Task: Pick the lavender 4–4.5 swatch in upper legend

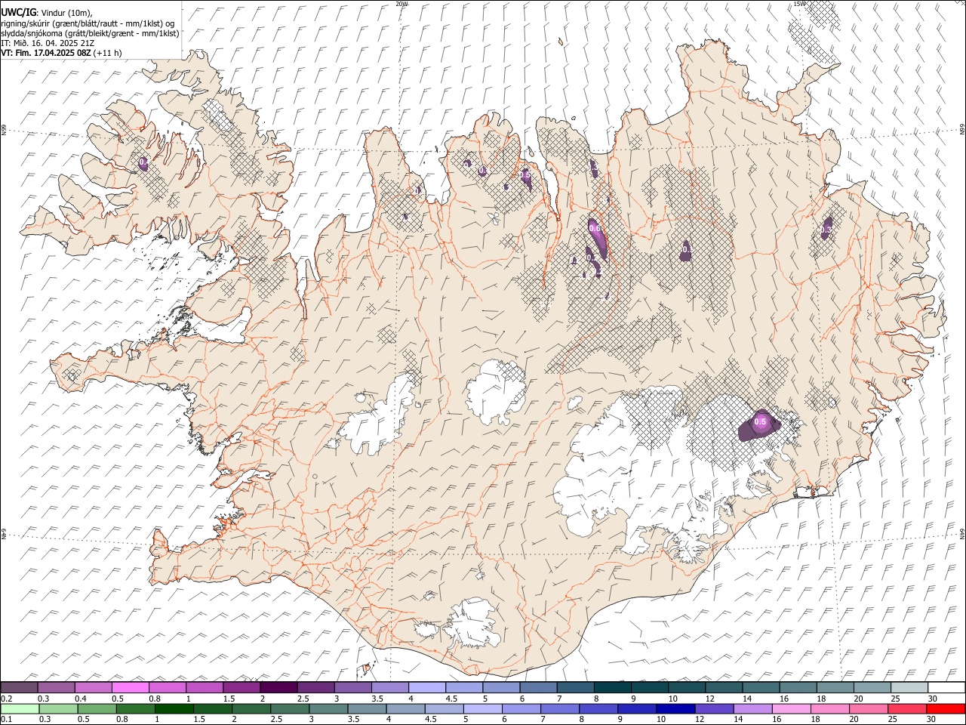Action: [x=427, y=688]
